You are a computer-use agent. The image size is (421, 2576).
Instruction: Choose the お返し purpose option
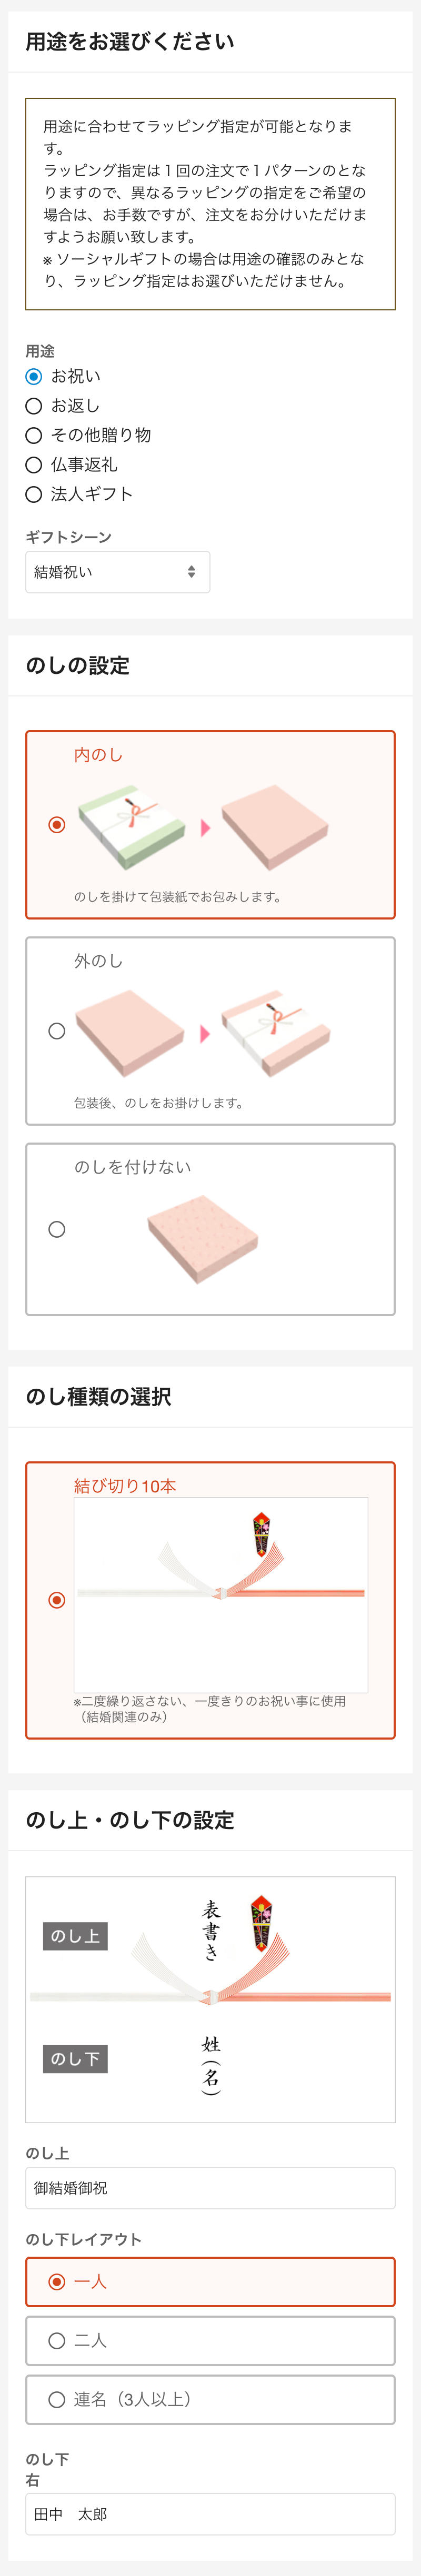[34, 406]
